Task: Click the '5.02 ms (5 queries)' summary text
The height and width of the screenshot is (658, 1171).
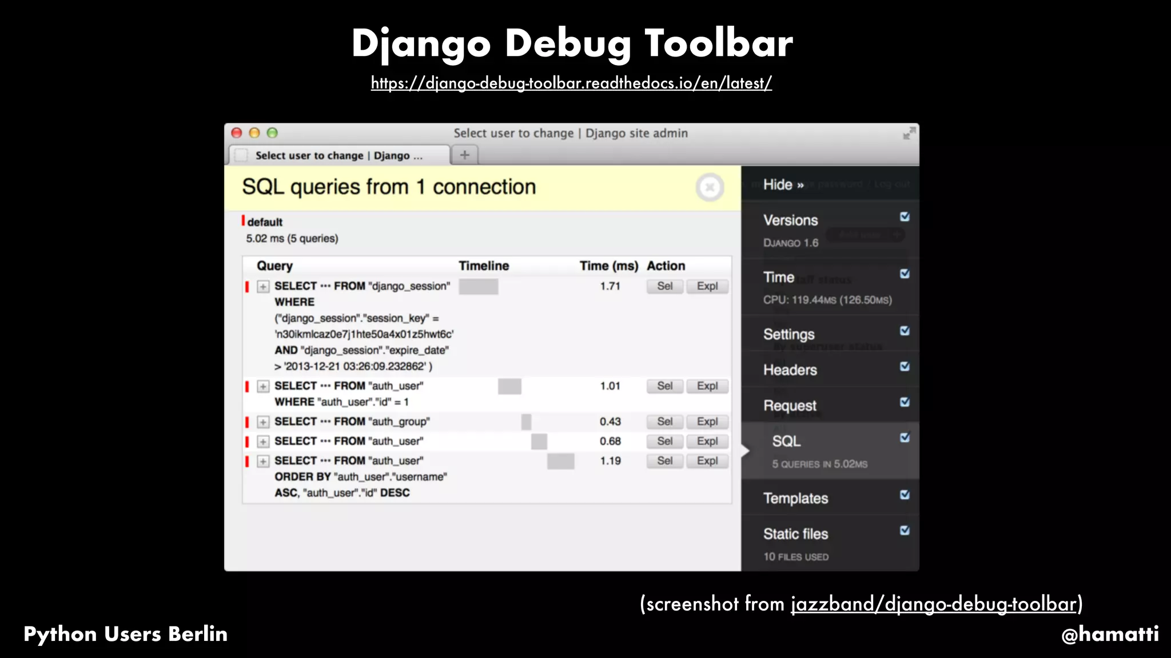Action: (292, 238)
